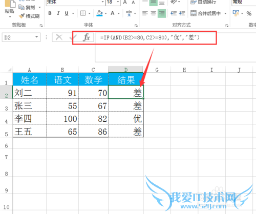Select the header cell 姓名
Viewport: 256px width, 214px height.
[x=30, y=79]
